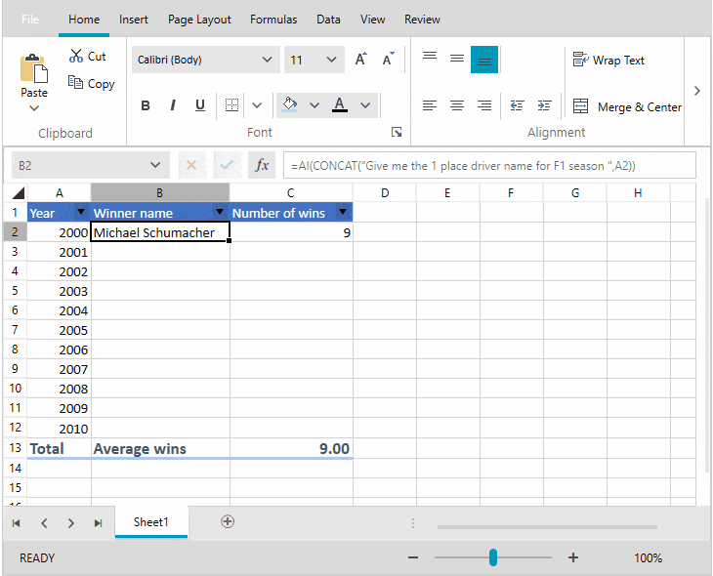713x576 pixels.
Task: Click the horizontal scrollbar
Action: click(x=547, y=527)
